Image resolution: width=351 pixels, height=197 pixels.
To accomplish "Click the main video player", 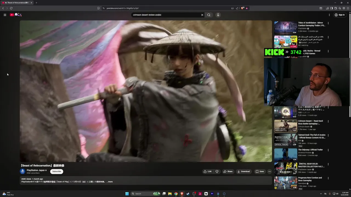I will point(146,91).
